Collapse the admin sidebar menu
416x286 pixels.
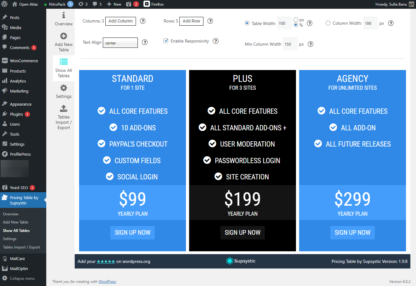click(x=19, y=278)
